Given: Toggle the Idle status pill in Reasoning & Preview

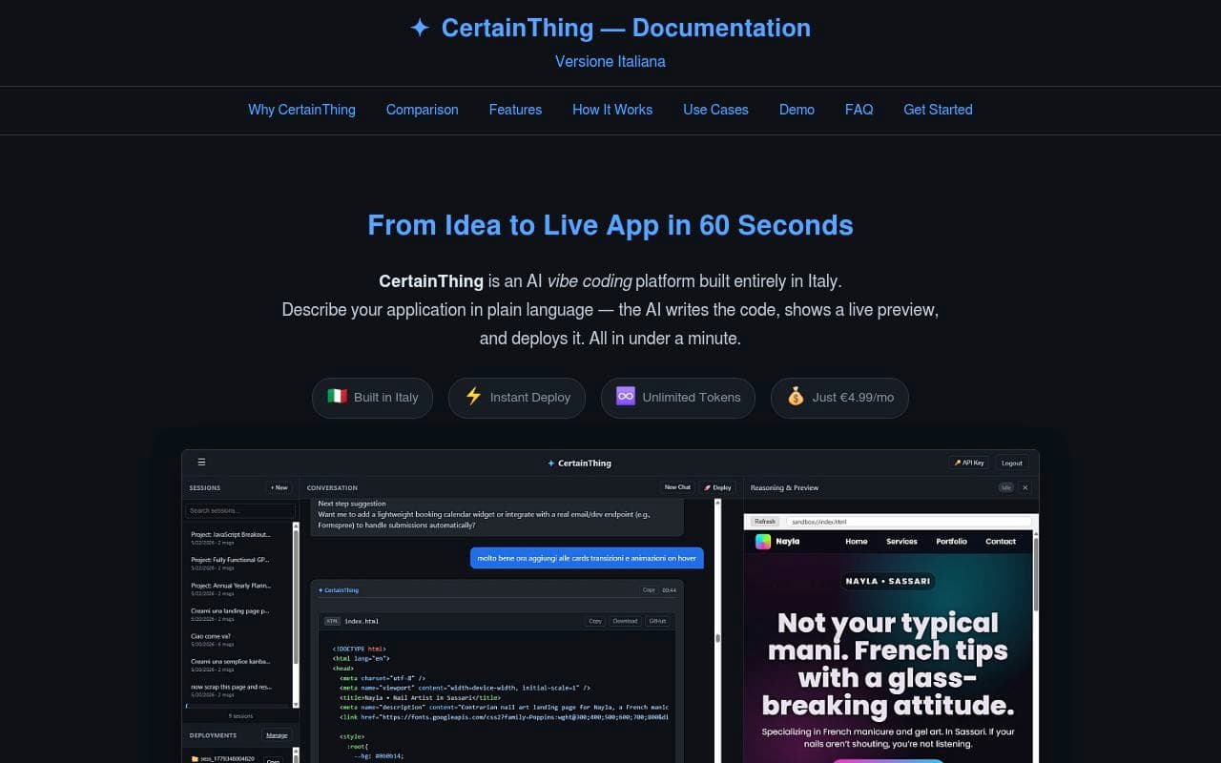Looking at the screenshot, I should (1005, 487).
